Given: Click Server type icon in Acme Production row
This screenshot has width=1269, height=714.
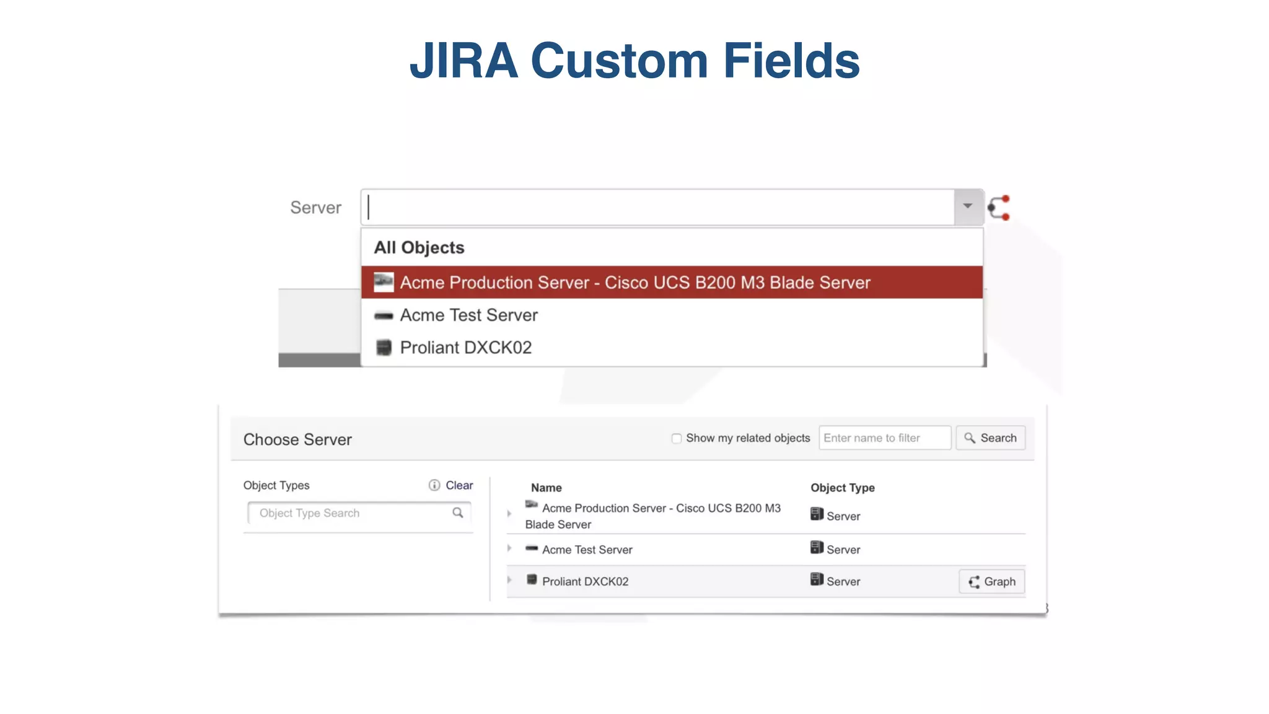Looking at the screenshot, I should [817, 514].
